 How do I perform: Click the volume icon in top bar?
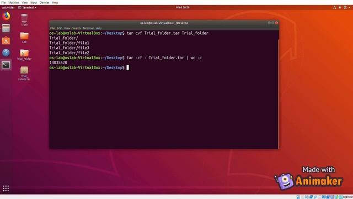coord(340,7)
